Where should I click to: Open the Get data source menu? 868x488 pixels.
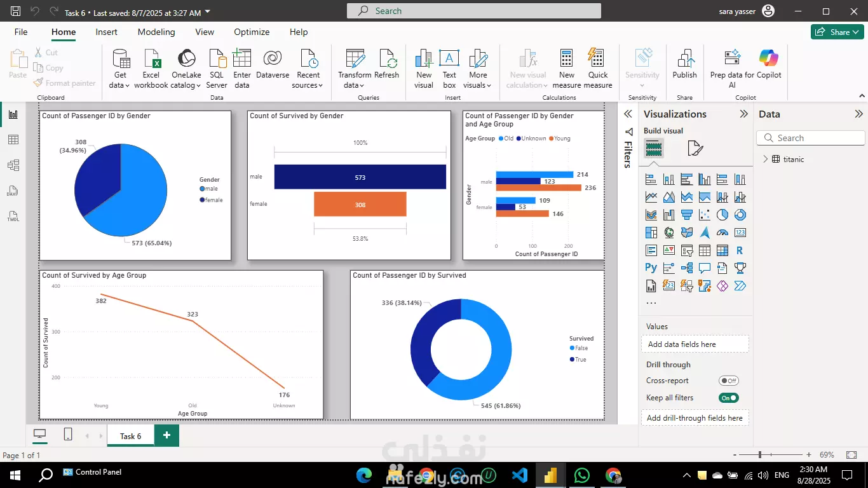click(120, 69)
